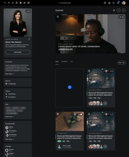This screenshot has width=129, height=157.
Task: Open the BonoLab title on the Challenge card
Action: [x=69, y=137]
